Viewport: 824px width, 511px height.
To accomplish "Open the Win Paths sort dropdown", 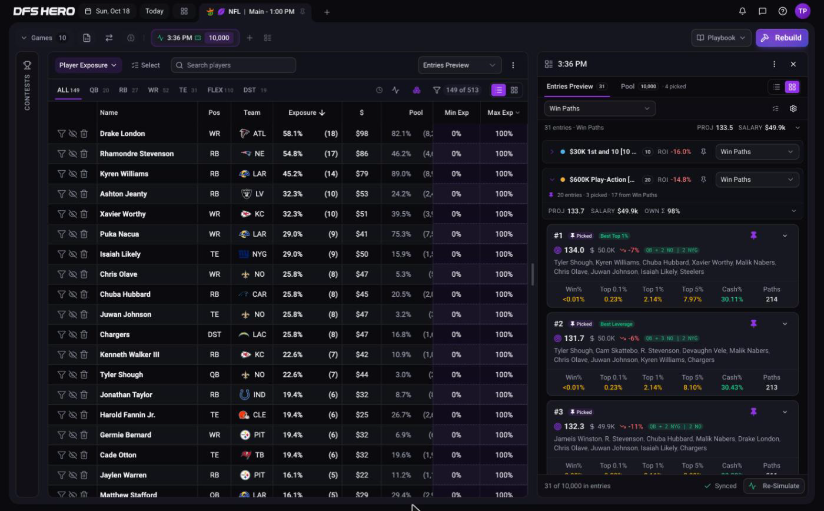I will [600, 108].
